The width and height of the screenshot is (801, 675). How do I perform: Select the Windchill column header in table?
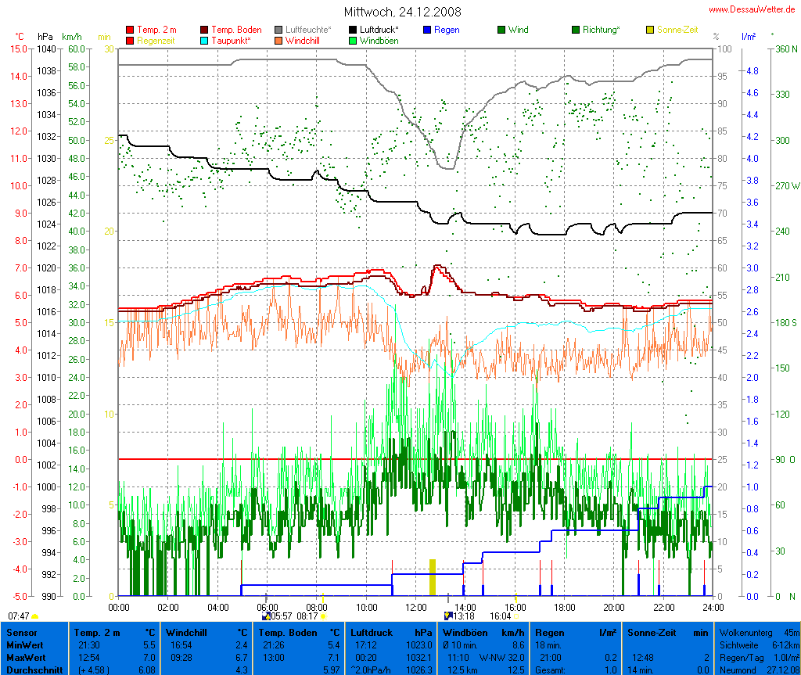[188, 632]
